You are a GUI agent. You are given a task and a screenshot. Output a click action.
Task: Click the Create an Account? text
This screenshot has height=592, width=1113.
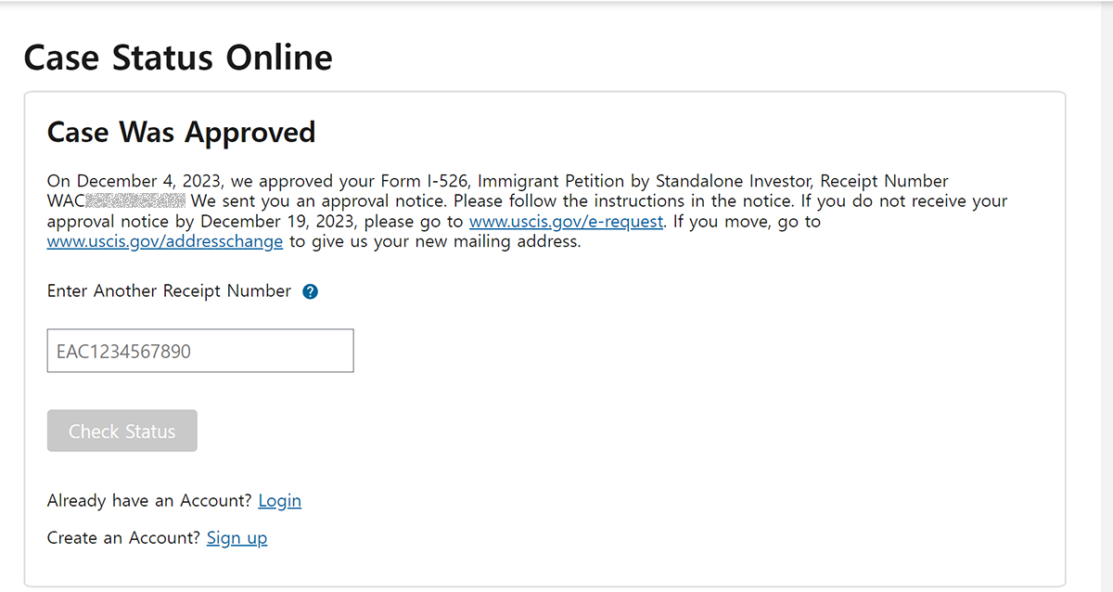[123, 538]
